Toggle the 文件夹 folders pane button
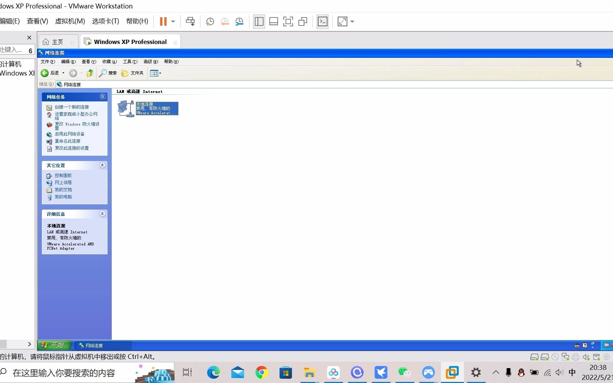This screenshot has height=383, width=613. pyautogui.click(x=132, y=73)
